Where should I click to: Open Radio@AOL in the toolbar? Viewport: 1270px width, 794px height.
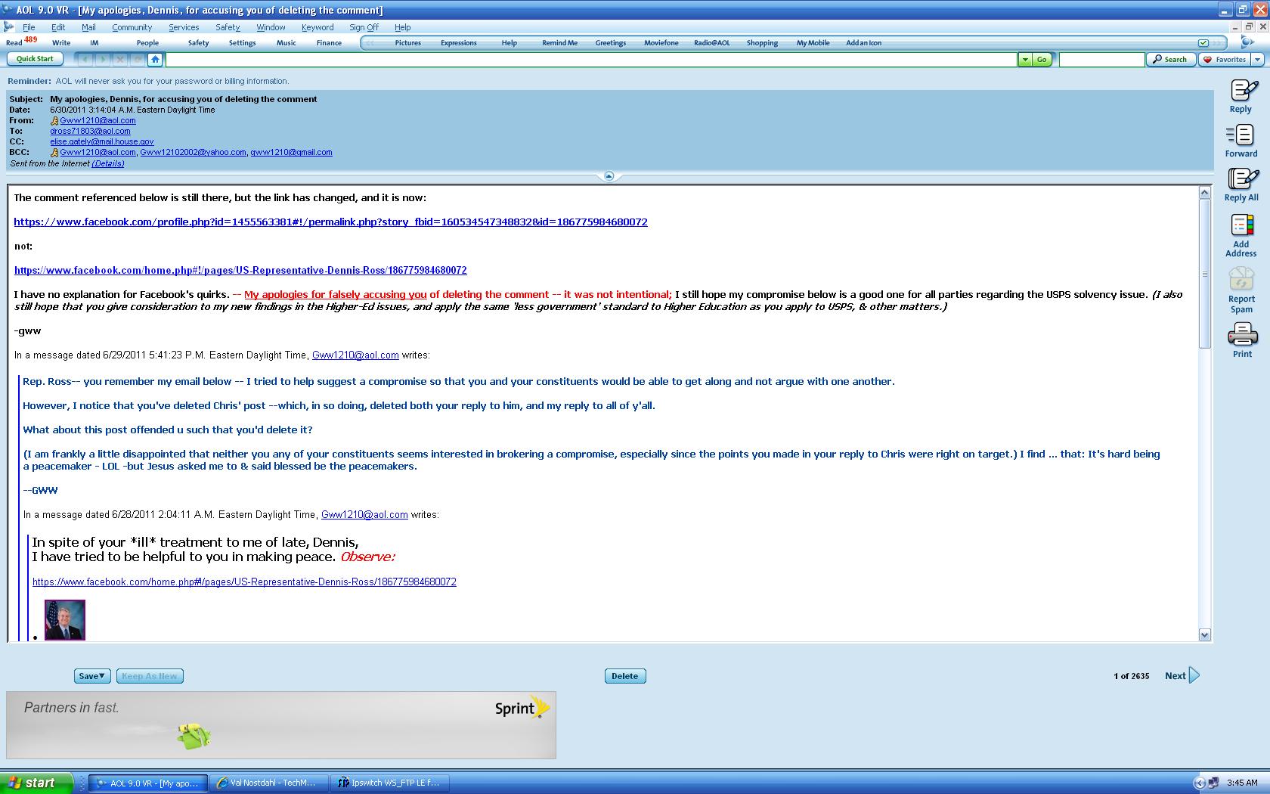712,43
